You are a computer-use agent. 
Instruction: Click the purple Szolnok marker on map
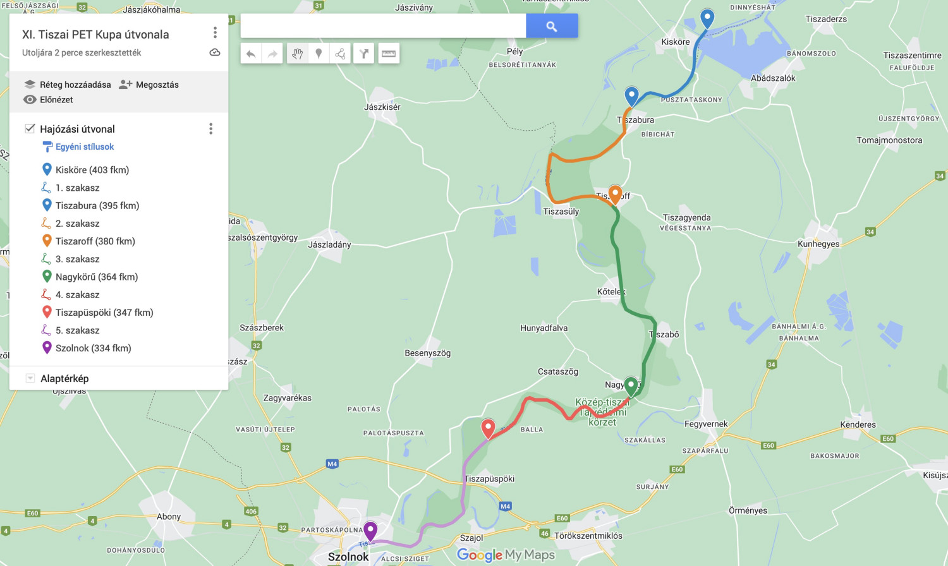click(x=370, y=531)
